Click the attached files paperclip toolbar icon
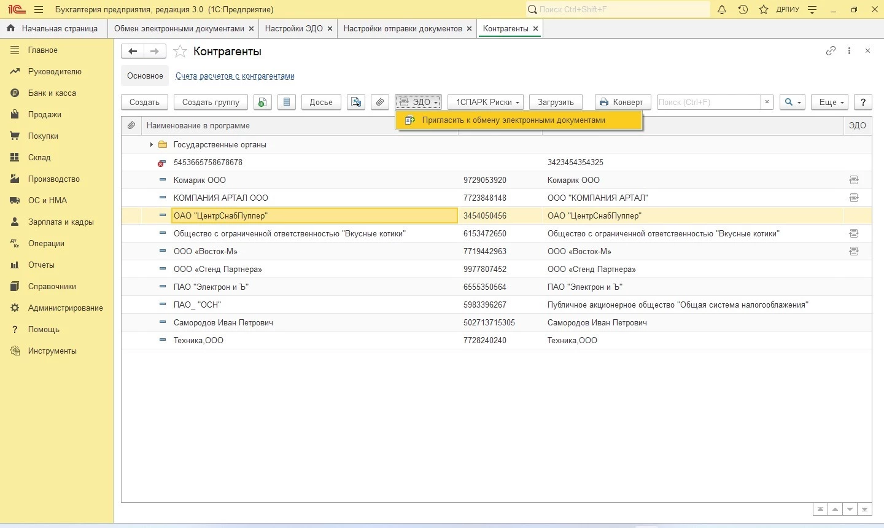The image size is (884, 528). click(x=380, y=102)
